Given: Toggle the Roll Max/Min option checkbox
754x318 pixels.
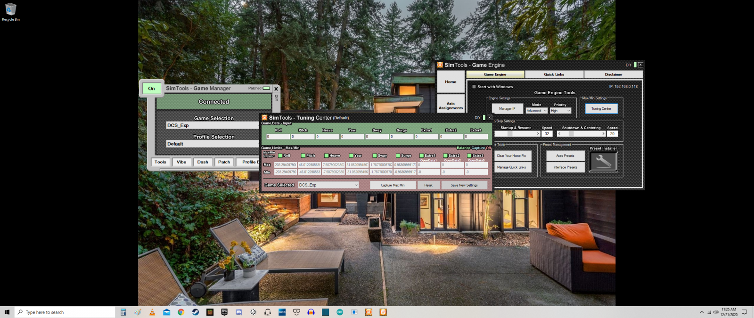Looking at the screenshot, I should [x=280, y=155].
